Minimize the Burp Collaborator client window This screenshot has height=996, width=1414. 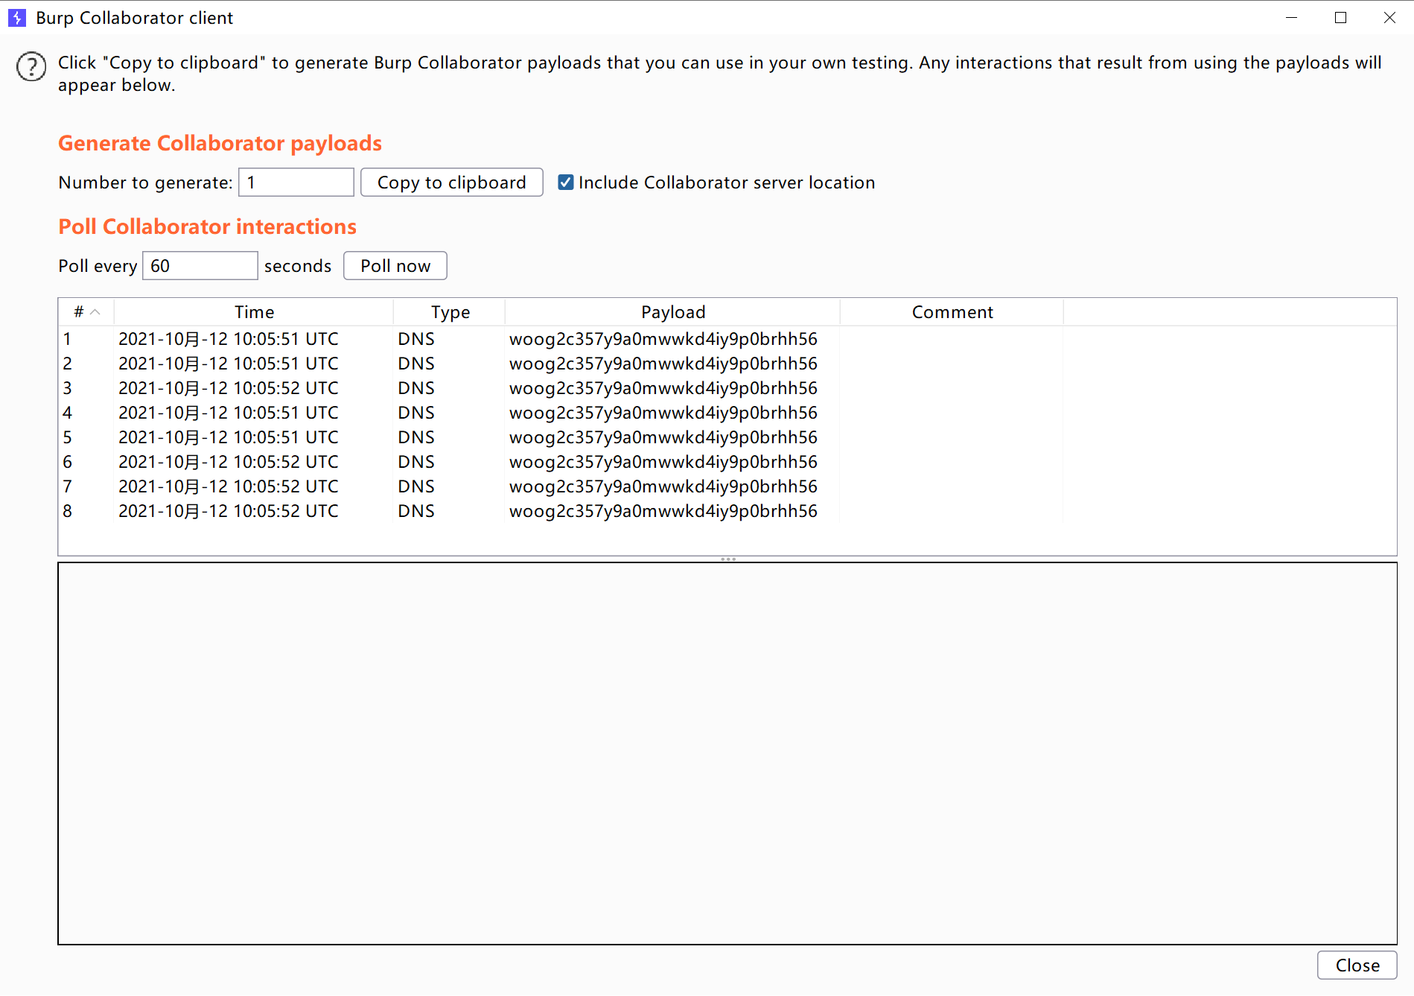1292,18
